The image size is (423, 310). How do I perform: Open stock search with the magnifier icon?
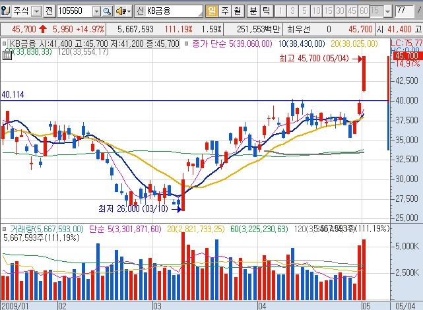[108, 11]
